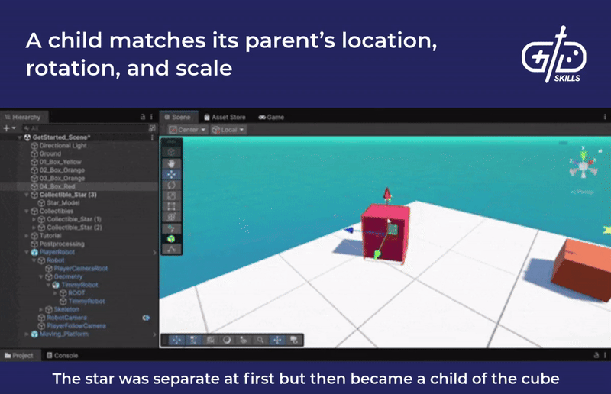
Task: Click the second blue icon in bottom overlay bar
Action: (193, 341)
